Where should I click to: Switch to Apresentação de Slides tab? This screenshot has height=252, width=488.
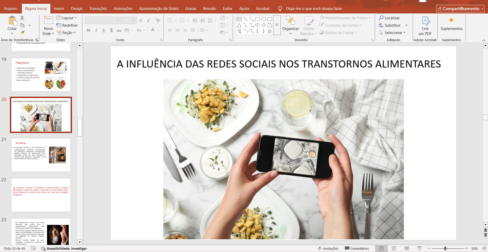click(x=159, y=9)
